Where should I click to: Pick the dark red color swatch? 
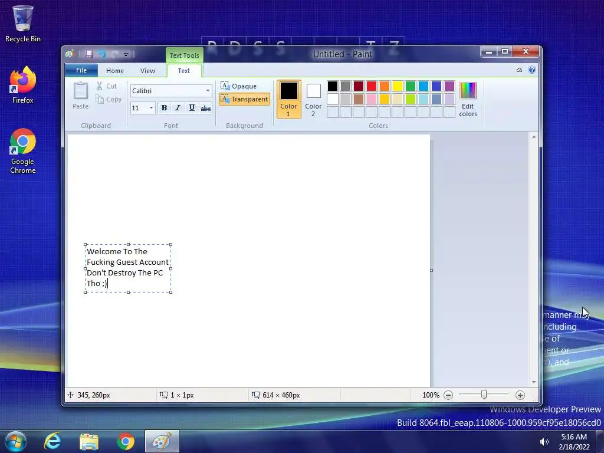pyautogui.click(x=359, y=86)
